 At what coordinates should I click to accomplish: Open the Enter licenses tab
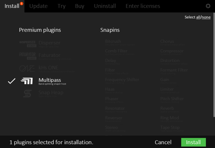click(x=143, y=6)
